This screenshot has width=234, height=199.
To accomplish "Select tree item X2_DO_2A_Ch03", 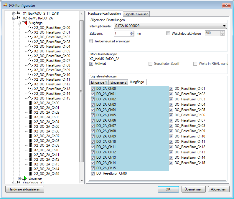I will pyautogui.click(x=47, y=117).
